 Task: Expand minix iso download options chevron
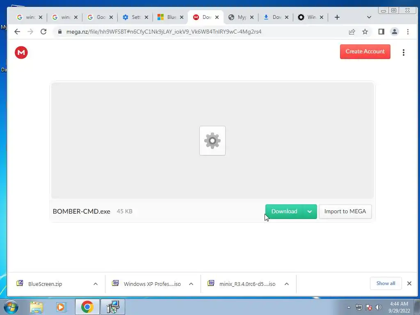coord(287,284)
